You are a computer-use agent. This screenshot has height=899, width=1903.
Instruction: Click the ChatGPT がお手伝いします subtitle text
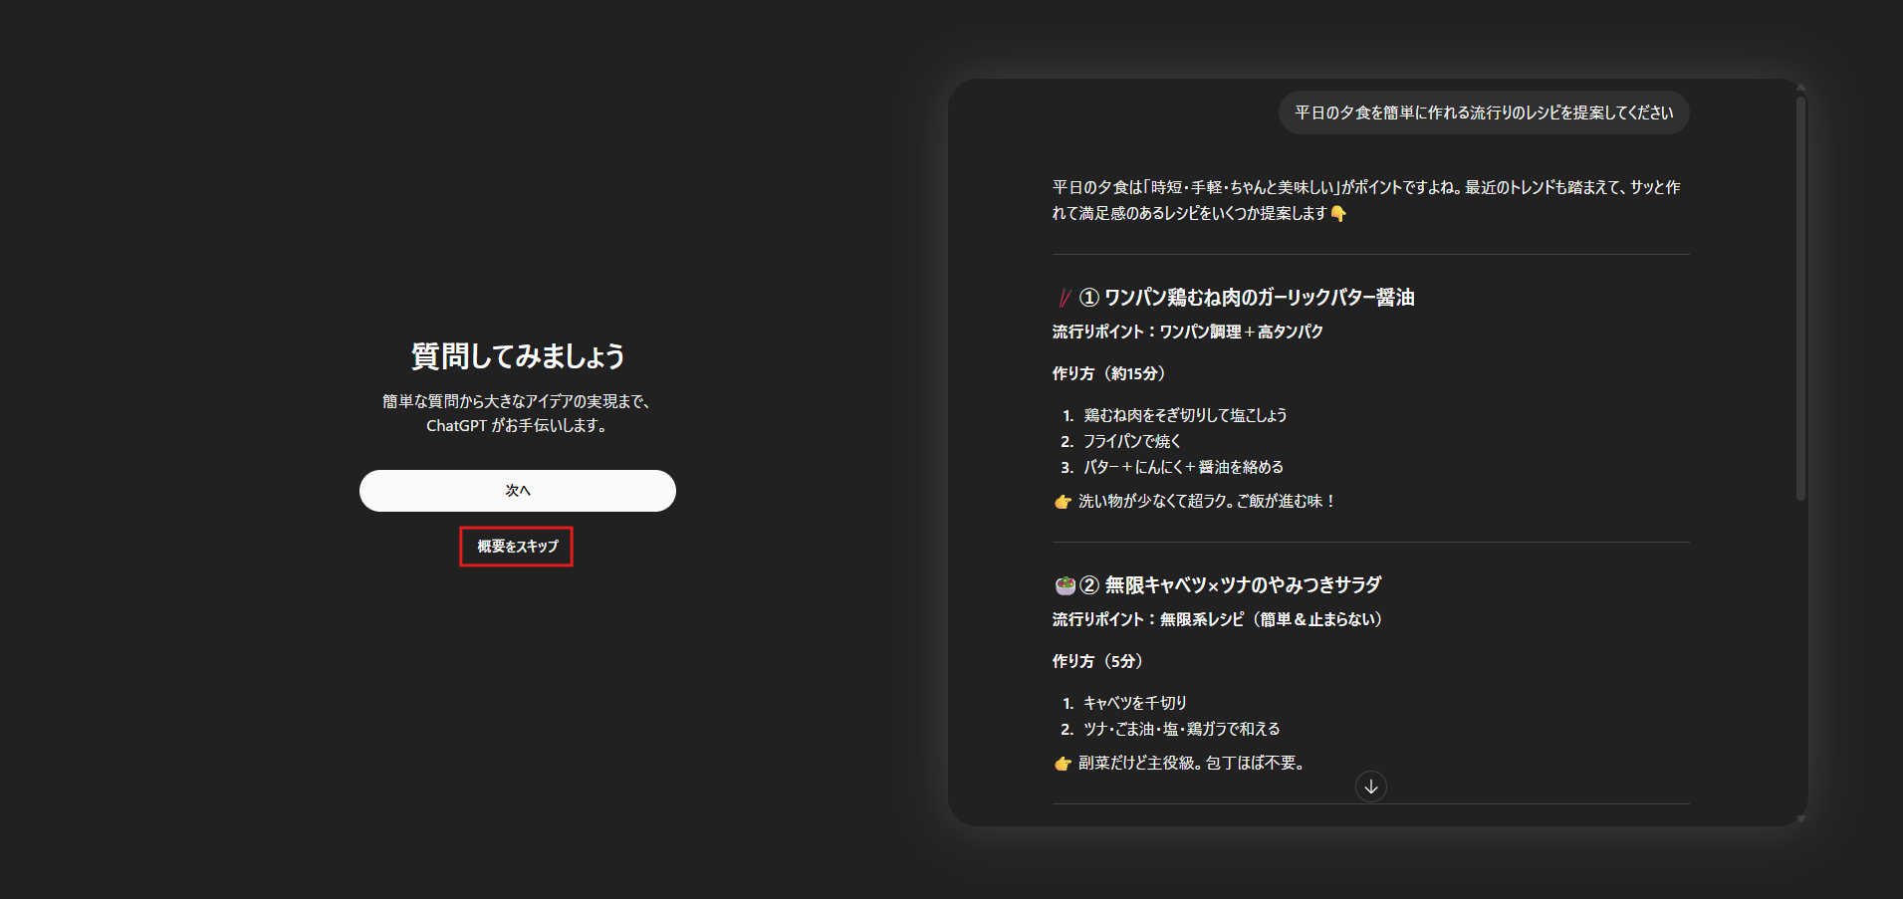point(517,425)
